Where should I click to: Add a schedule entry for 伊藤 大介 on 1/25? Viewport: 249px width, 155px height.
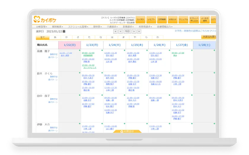[147, 124]
